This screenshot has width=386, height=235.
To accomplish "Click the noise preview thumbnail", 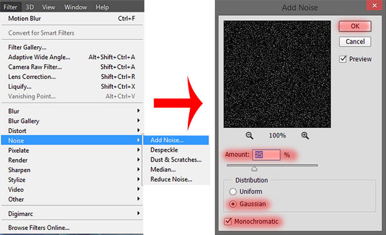I will (x=277, y=74).
